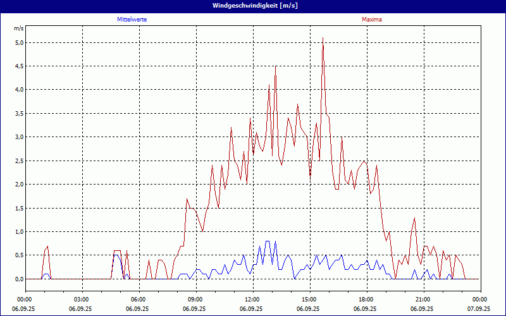
Task: Click the 4,5 y-axis tick label
Action: [19, 66]
